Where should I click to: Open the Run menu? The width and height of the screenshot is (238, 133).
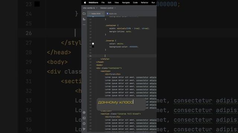click(x=153, y=3)
